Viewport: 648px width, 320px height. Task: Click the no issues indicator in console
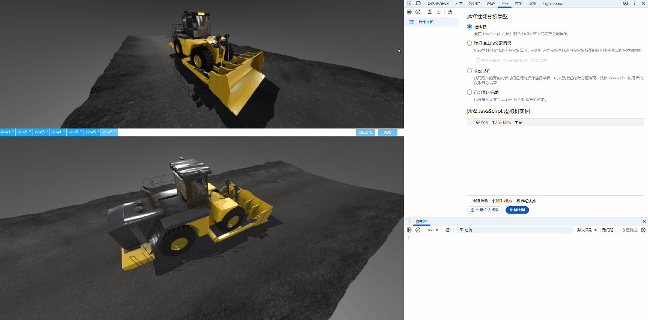pos(608,230)
